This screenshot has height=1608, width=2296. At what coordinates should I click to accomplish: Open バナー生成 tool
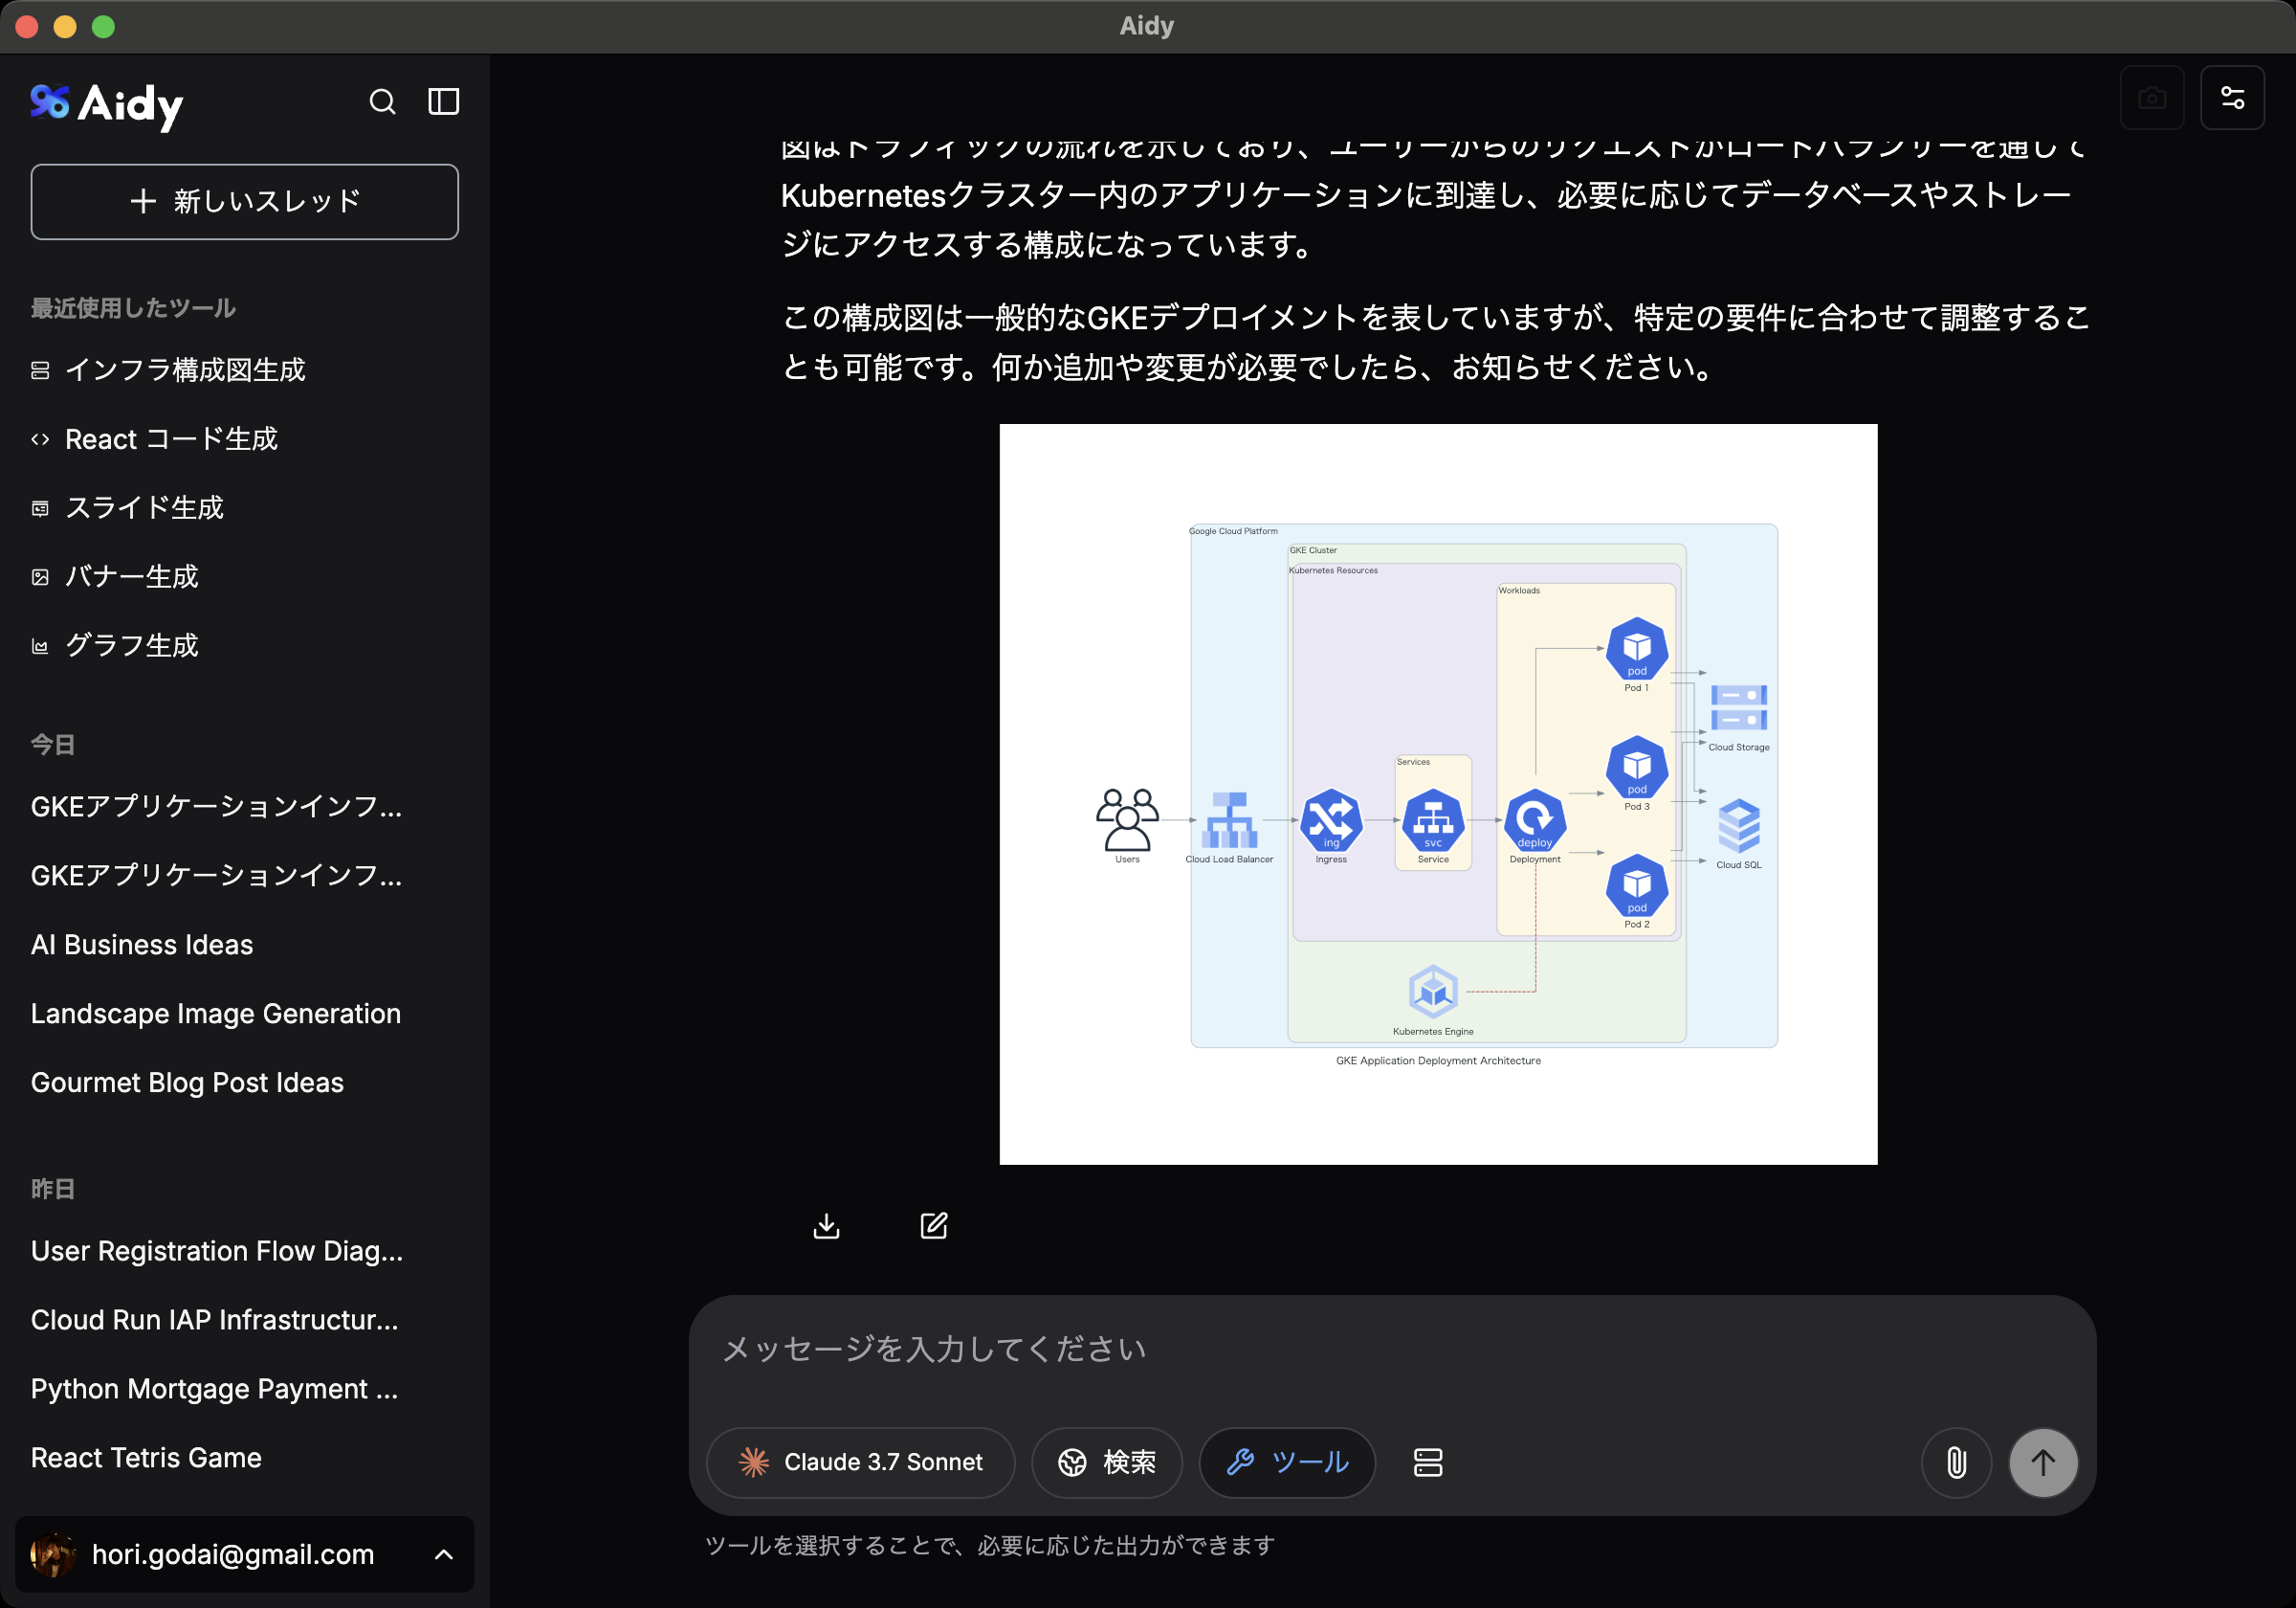click(x=115, y=577)
